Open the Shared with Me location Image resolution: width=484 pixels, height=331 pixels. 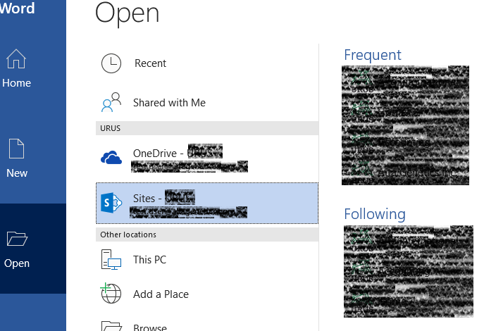169,103
